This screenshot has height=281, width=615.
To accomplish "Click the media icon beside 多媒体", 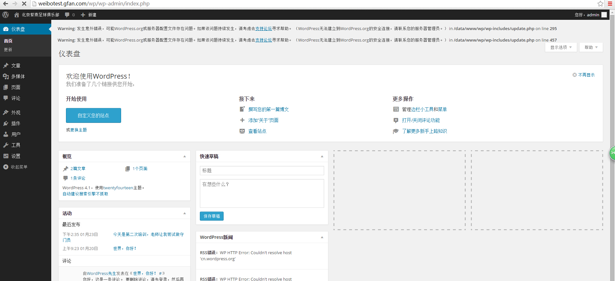I will click(6, 76).
